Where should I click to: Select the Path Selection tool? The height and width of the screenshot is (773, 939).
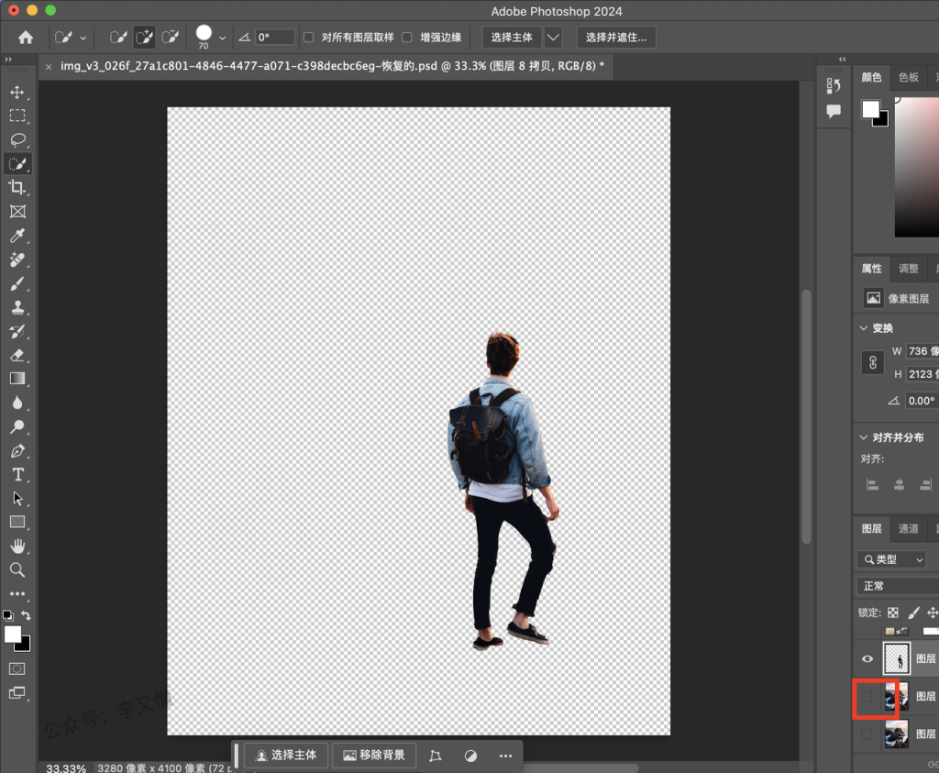point(17,498)
